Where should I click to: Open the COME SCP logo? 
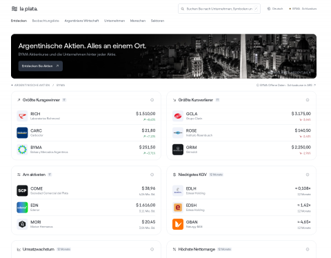[22, 190]
